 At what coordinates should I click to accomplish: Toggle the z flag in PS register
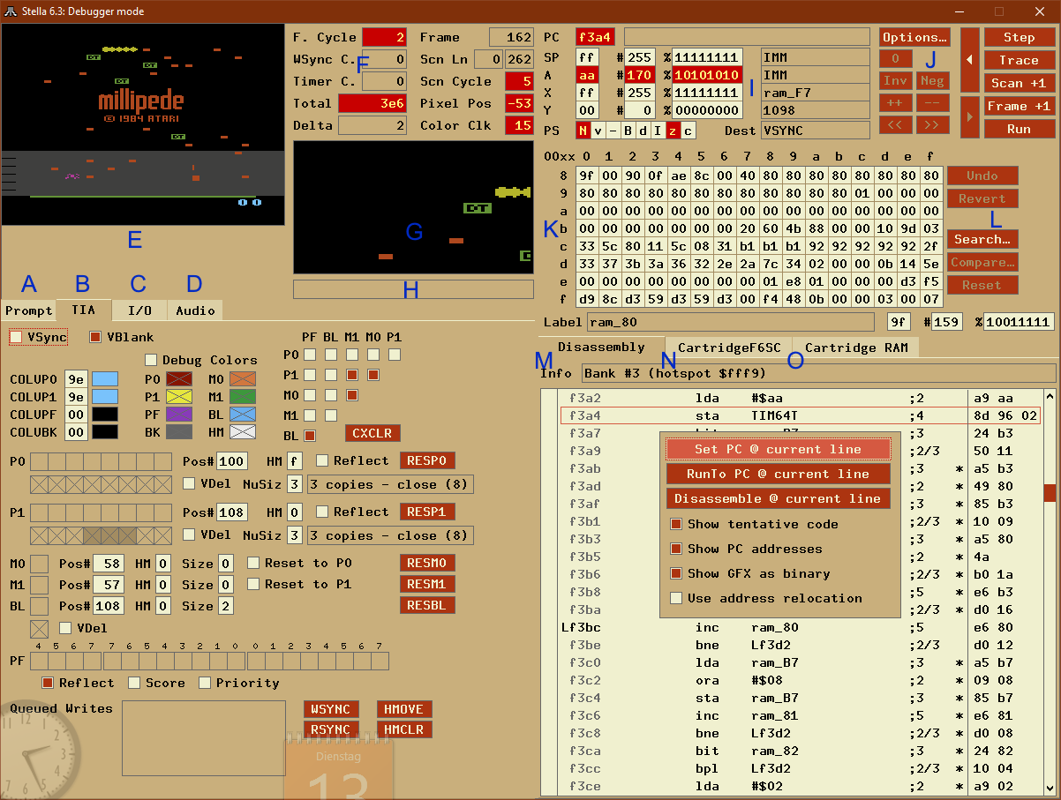click(673, 131)
